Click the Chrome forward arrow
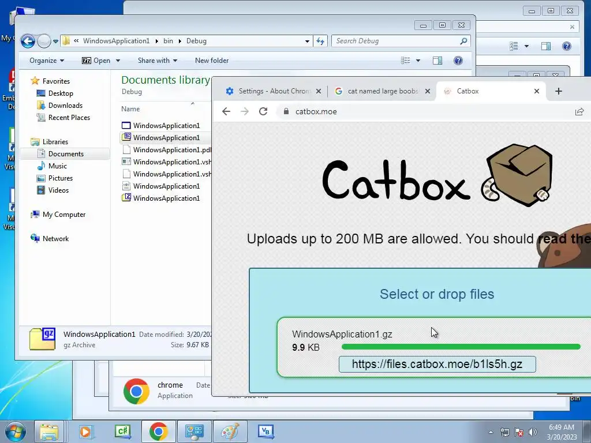The height and width of the screenshot is (443, 591). click(x=245, y=111)
